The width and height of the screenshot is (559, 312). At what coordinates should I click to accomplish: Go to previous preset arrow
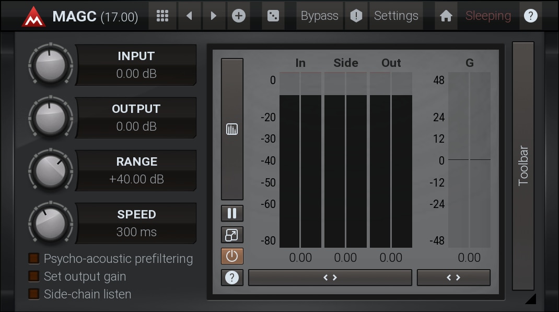(x=189, y=16)
